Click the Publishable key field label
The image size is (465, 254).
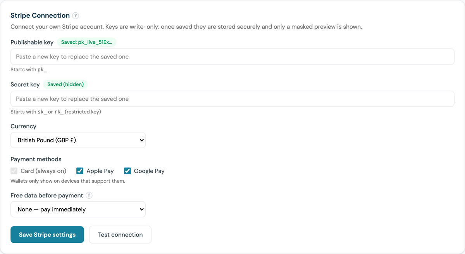pos(32,42)
